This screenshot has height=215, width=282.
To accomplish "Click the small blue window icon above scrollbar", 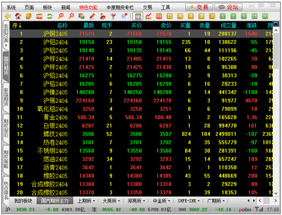I will click(276, 24).
